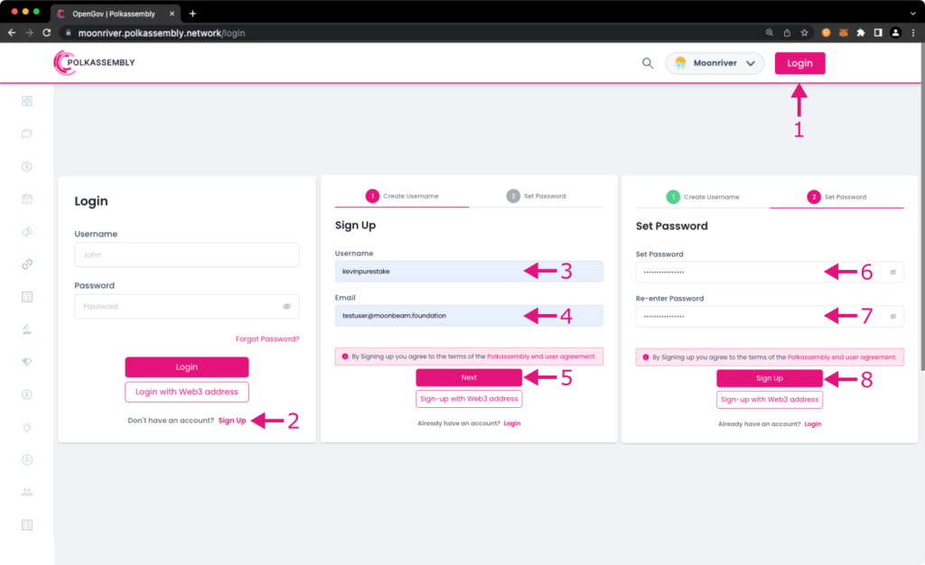This screenshot has height=565, width=925.
Task: Toggle visibility eye in Re-enter Password field
Action: 893,317
